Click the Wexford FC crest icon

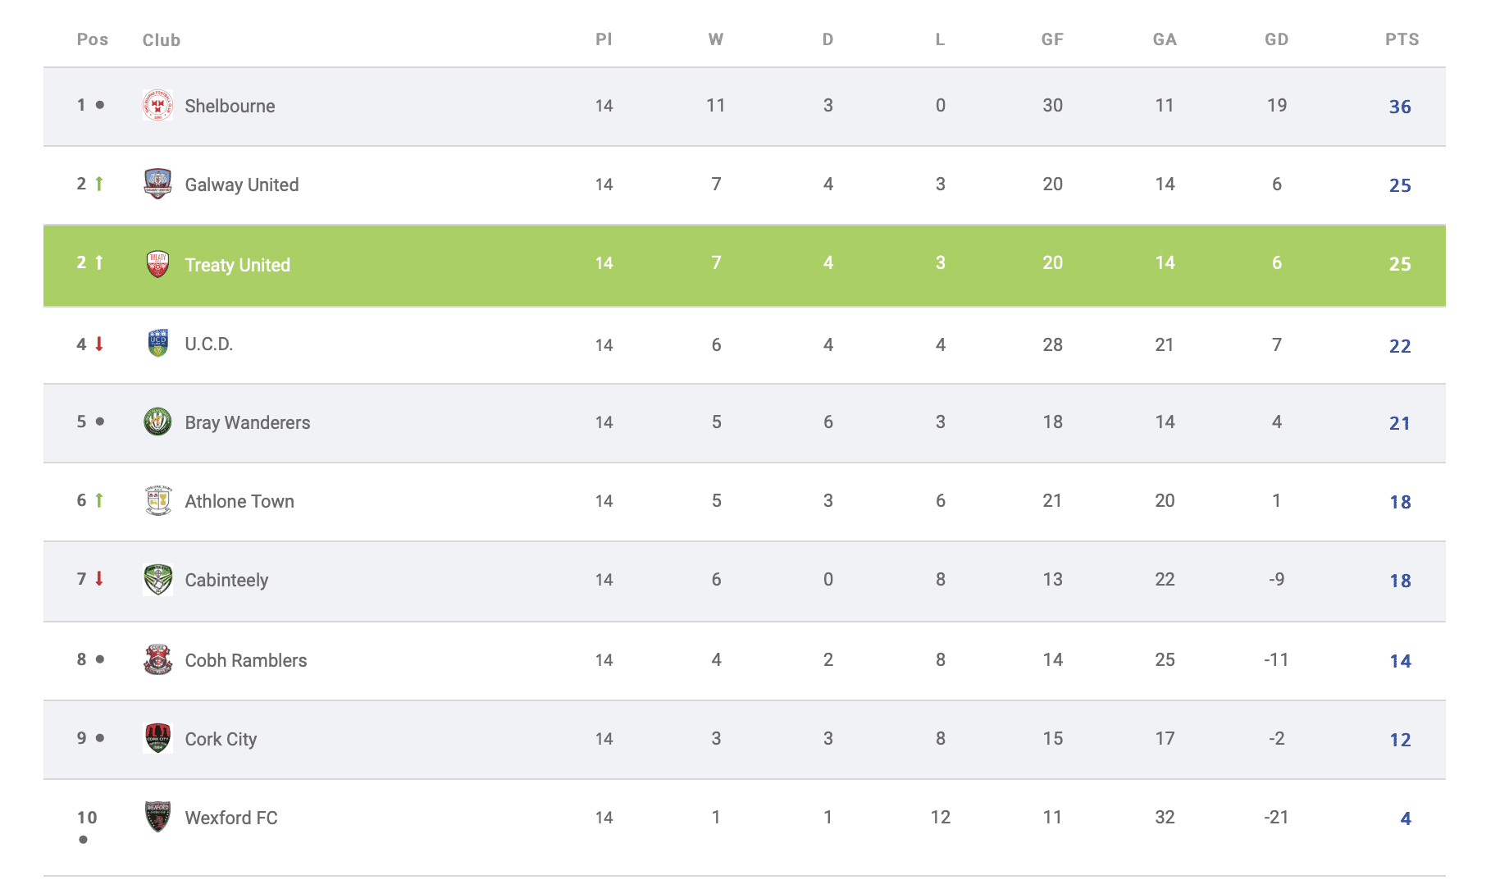click(157, 818)
